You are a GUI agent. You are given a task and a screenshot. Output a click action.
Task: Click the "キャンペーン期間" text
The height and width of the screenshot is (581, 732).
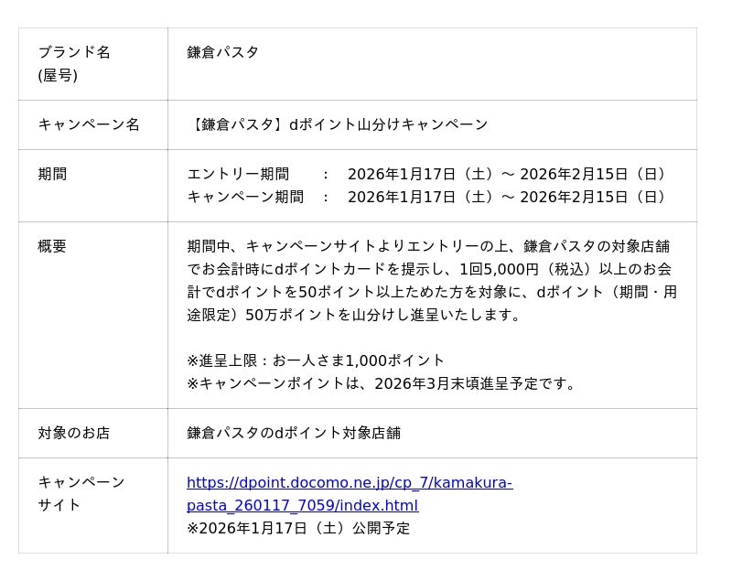tap(245, 197)
